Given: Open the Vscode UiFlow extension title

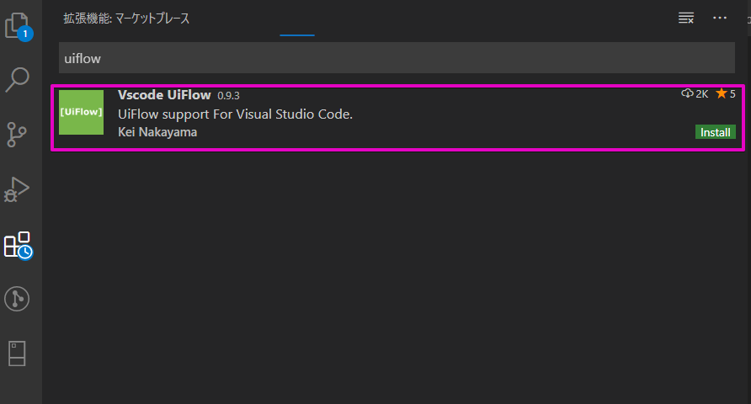Looking at the screenshot, I should (x=164, y=95).
